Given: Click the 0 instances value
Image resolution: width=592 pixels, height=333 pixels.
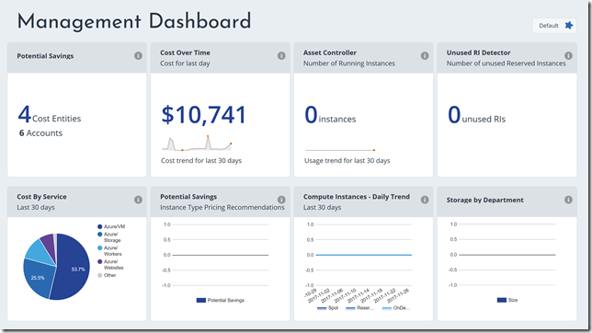Looking at the screenshot, I should (x=330, y=115).
